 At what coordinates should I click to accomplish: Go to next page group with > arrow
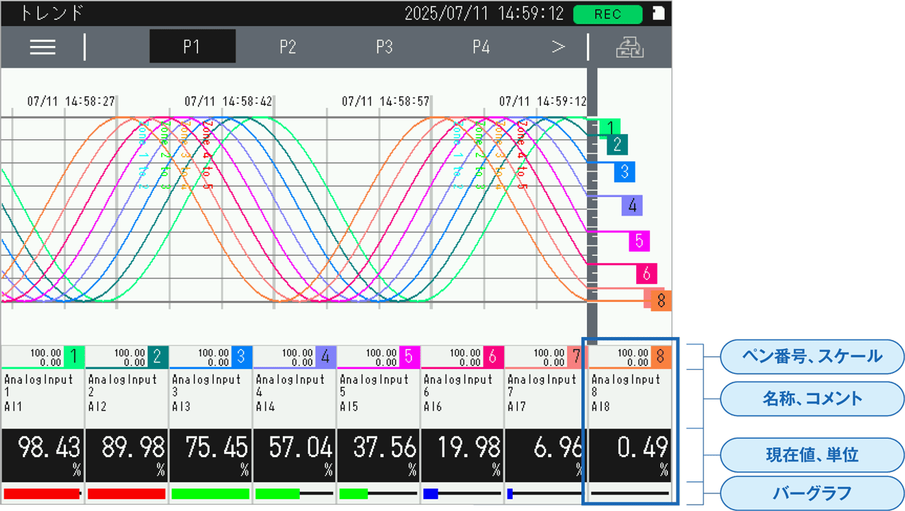[x=559, y=47]
